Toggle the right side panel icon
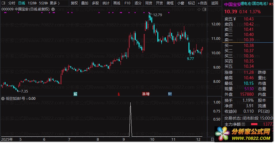This screenshot has height=143, width=275. click(204, 9)
